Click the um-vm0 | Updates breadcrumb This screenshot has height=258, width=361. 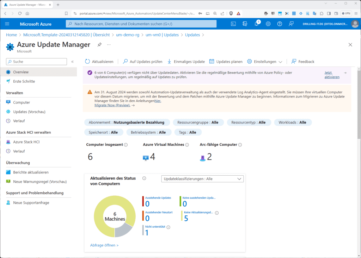coord(162,35)
